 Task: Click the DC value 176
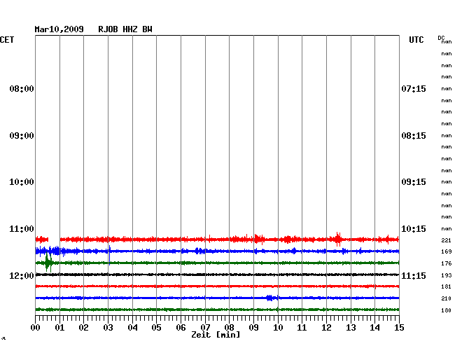click(447, 263)
